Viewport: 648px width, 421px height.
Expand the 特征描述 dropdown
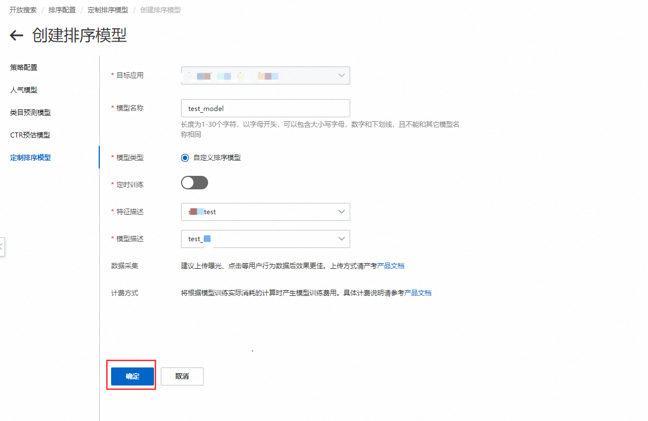(265, 212)
